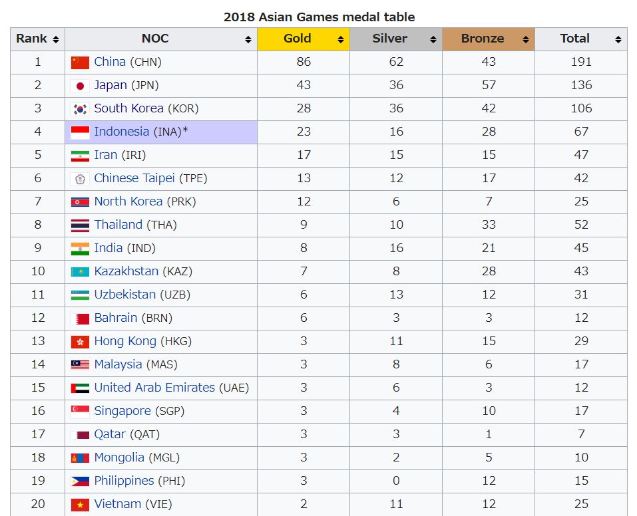Click the Gold column header cell
This screenshot has height=516, width=637.
(x=297, y=39)
